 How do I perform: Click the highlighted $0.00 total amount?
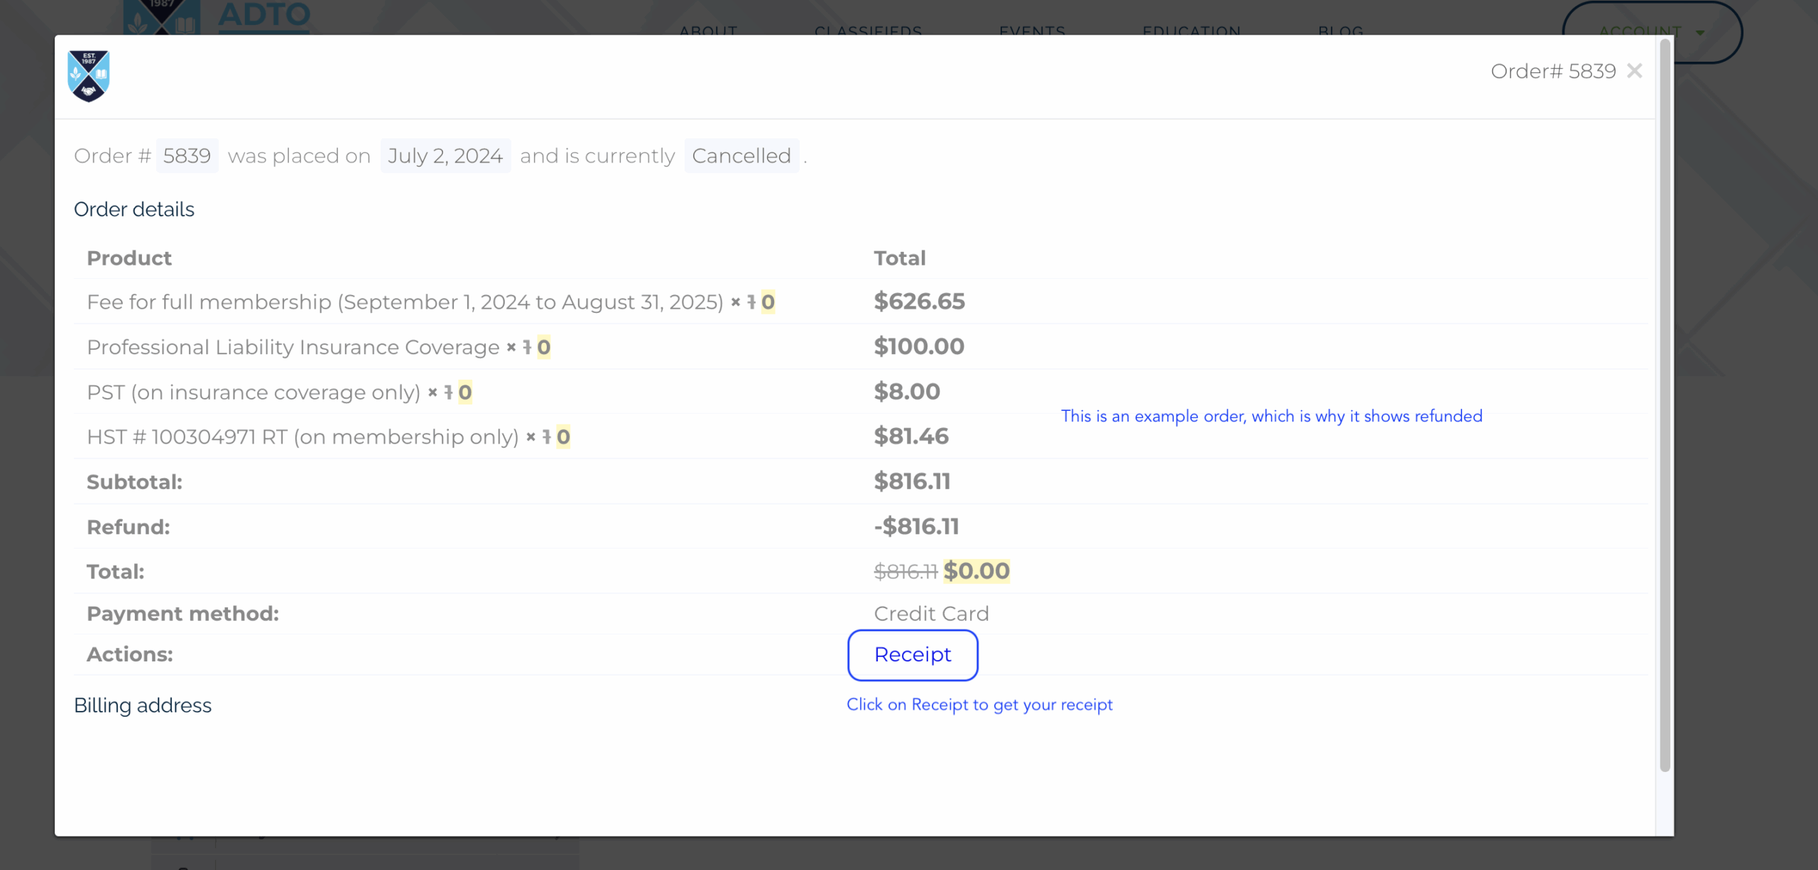[x=976, y=571]
